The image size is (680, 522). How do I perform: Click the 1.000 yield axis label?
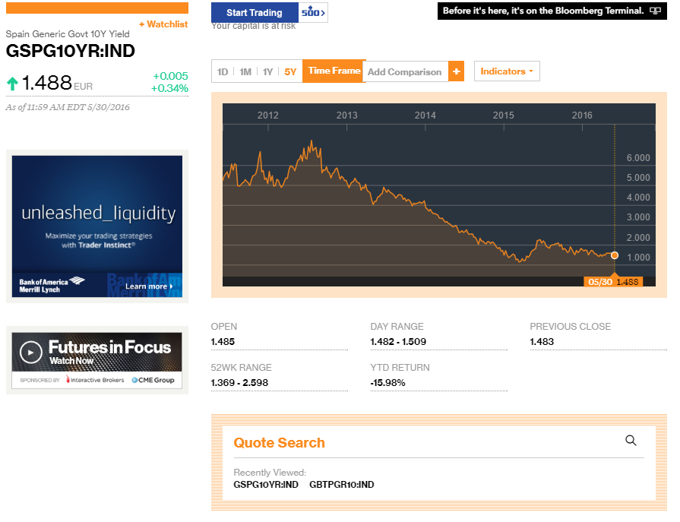638,258
